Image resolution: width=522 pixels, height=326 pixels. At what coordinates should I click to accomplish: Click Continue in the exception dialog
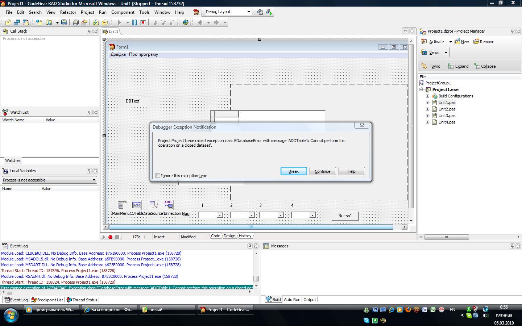coord(322,171)
